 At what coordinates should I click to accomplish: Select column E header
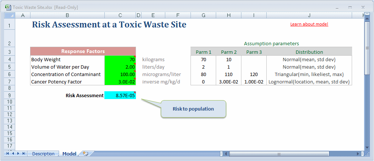point(153,16)
